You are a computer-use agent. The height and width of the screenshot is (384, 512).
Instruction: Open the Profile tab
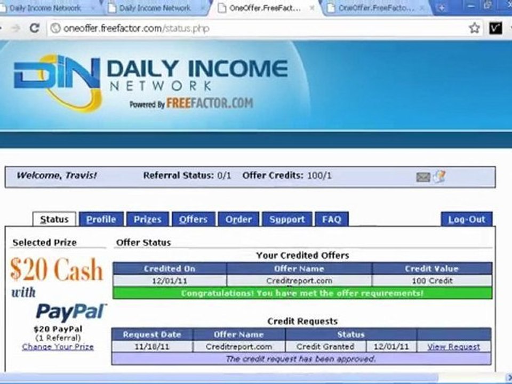click(101, 219)
